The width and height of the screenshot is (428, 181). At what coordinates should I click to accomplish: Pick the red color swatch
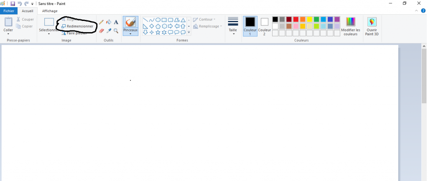coord(296,19)
